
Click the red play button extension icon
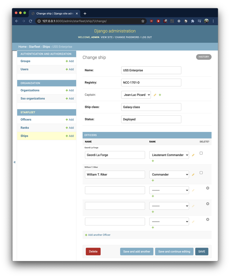point(158,21)
